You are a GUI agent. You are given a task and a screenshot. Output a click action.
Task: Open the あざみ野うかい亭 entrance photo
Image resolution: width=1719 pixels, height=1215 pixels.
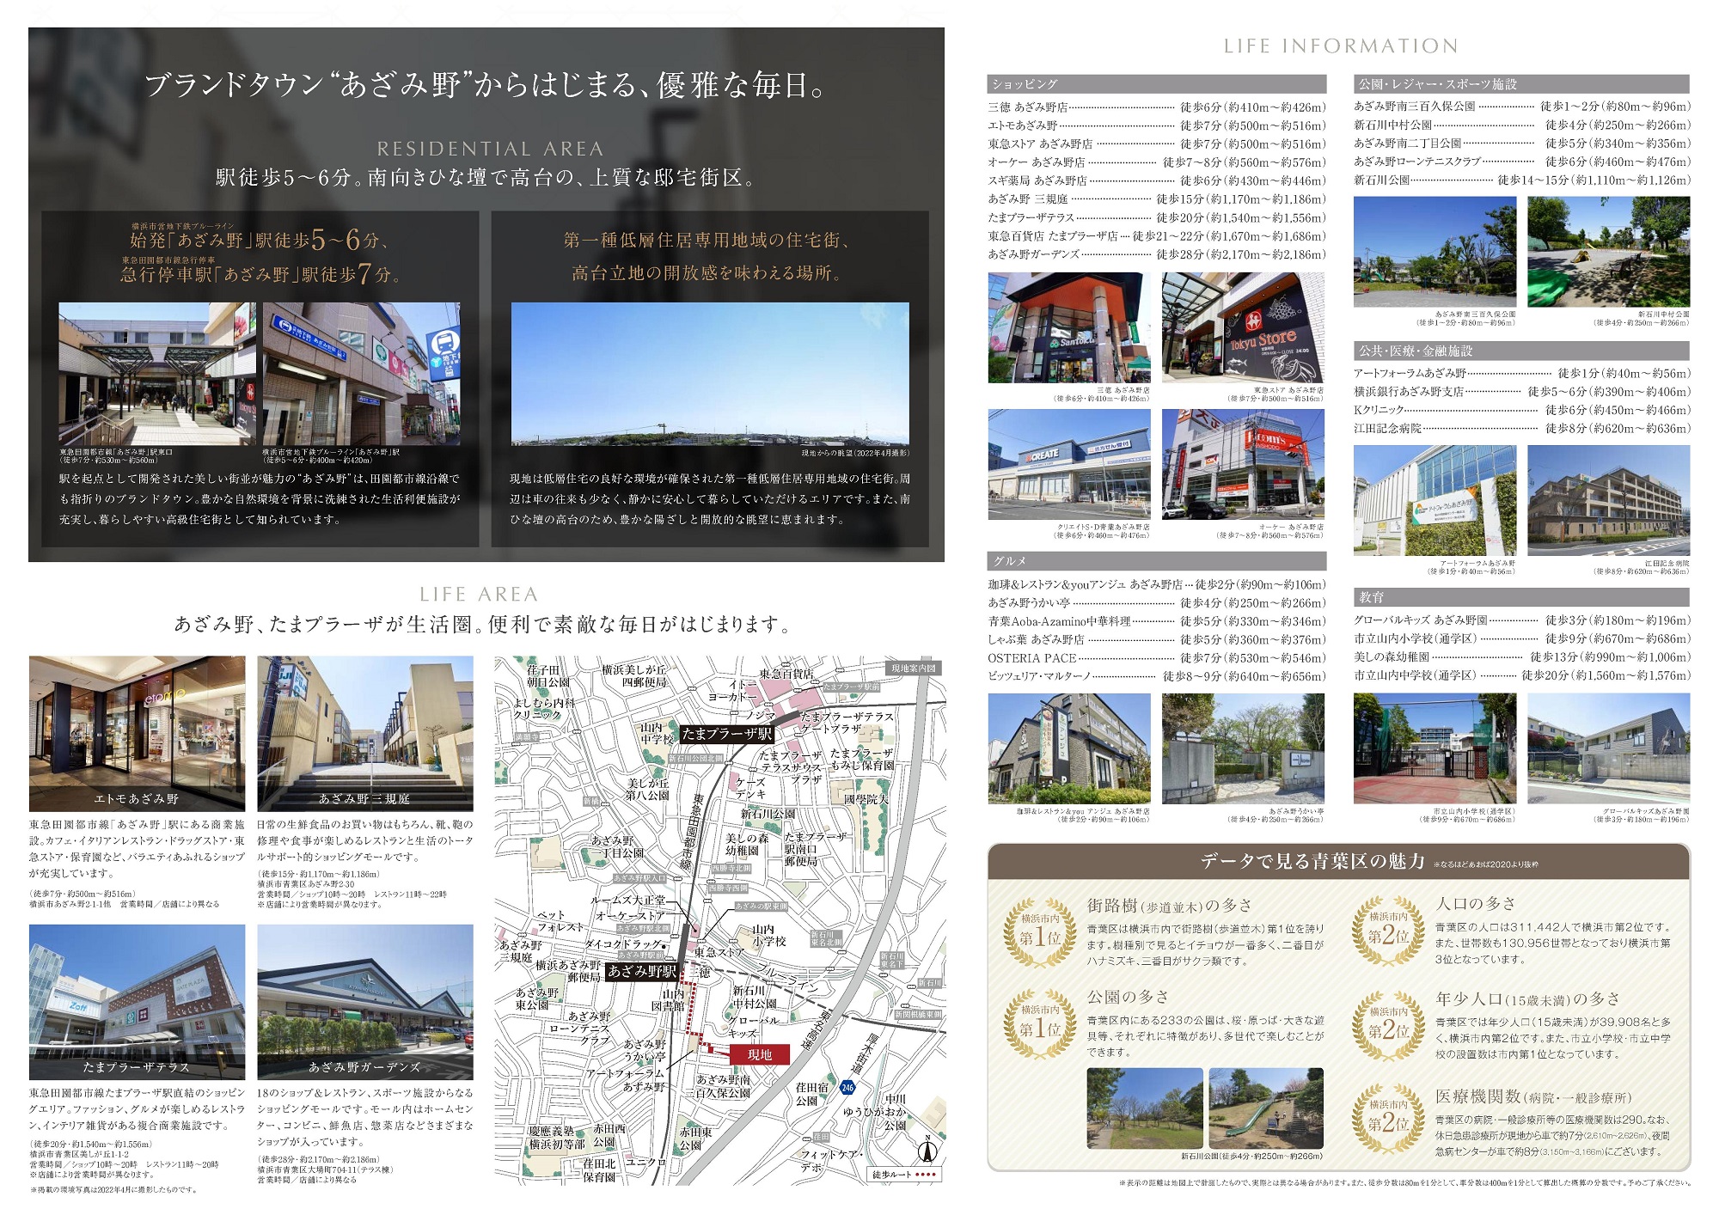(x=1243, y=748)
